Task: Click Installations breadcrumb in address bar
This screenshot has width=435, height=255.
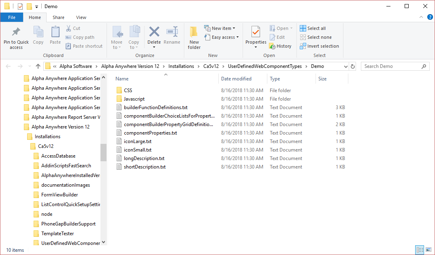Action: coord(181,66)
